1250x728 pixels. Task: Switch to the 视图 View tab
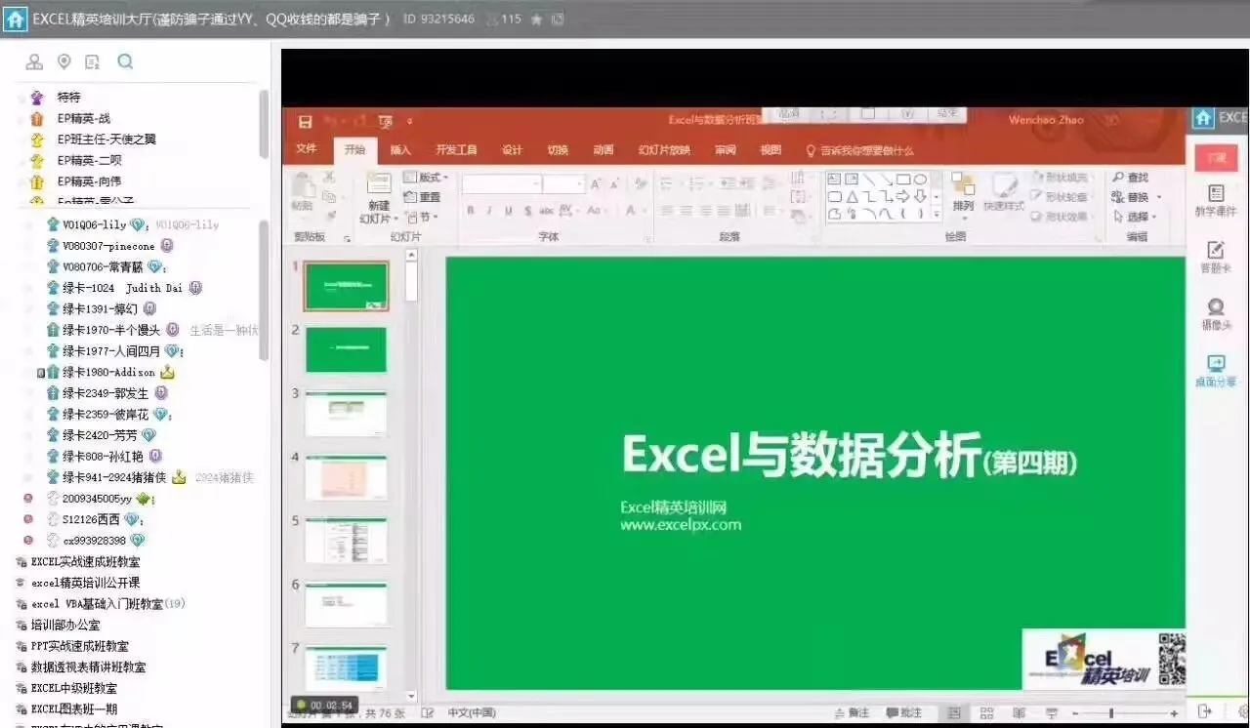click(x=771, y=150)
